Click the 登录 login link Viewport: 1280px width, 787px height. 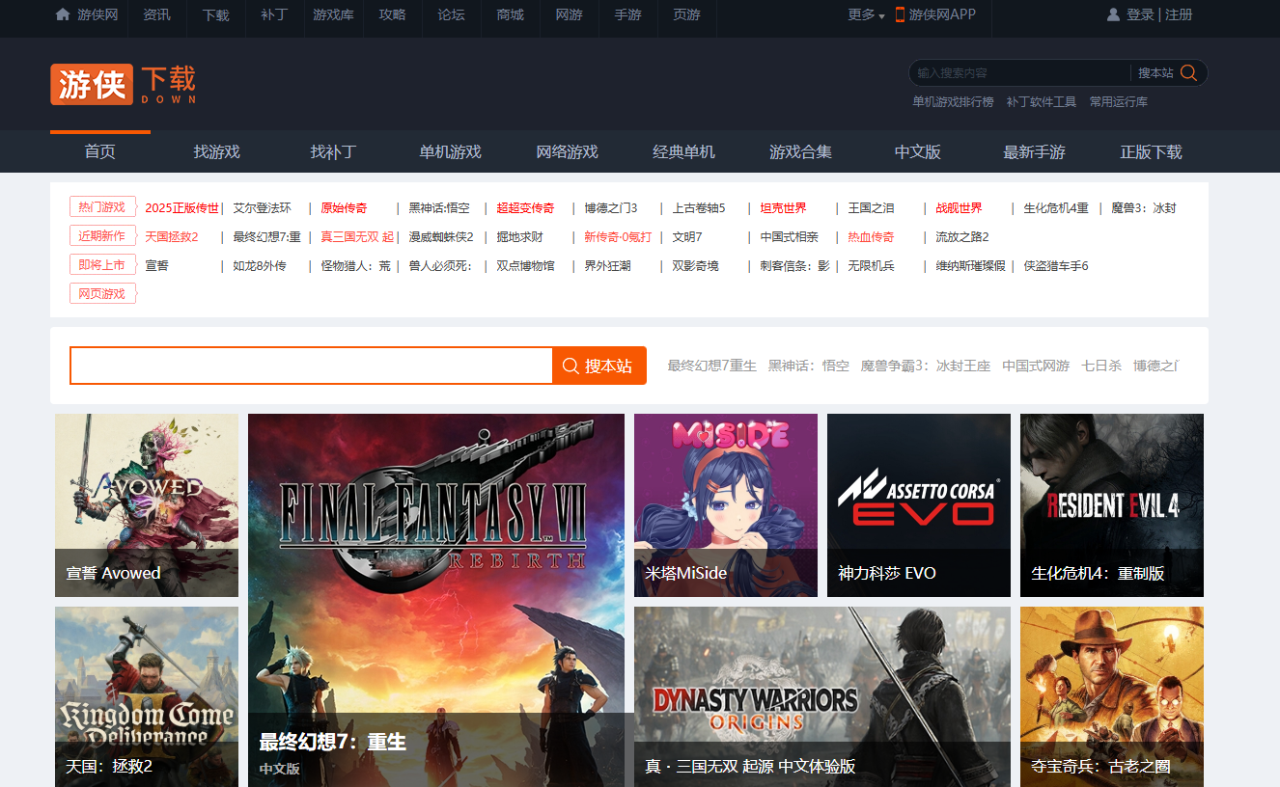point(1140,14)
